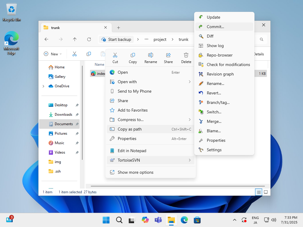Open Merge... from the SVN submenu
This screenshot has height=227, width=303.
[x=224, y=121]
